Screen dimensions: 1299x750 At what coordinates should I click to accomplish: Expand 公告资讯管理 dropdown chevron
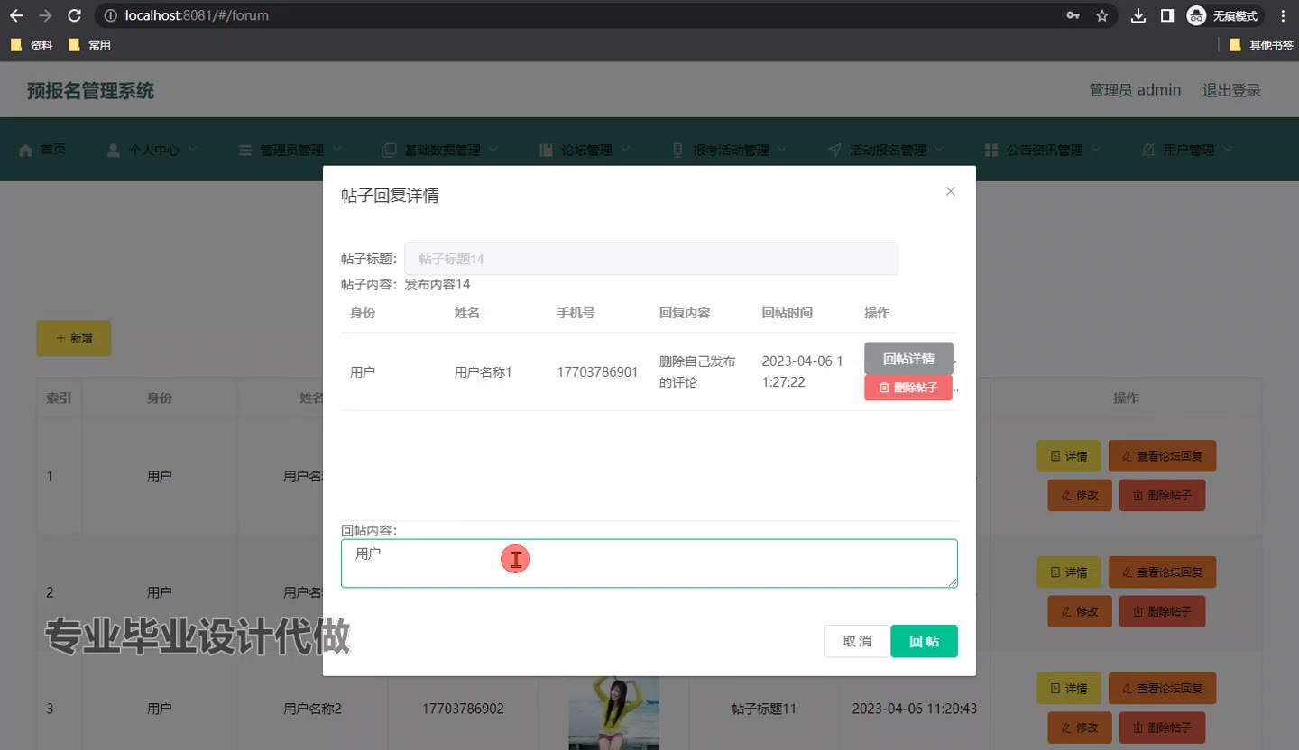point(1095,150)
